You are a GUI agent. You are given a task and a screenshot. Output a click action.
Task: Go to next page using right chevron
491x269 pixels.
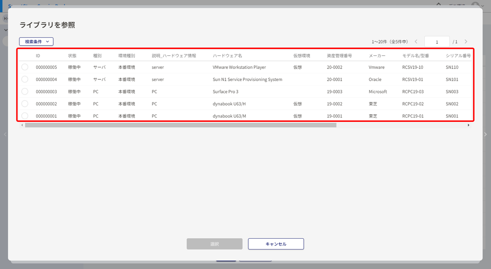coord(466,42)
